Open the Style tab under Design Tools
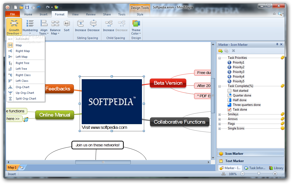The image size is (292, 184). tap(140, 14)
